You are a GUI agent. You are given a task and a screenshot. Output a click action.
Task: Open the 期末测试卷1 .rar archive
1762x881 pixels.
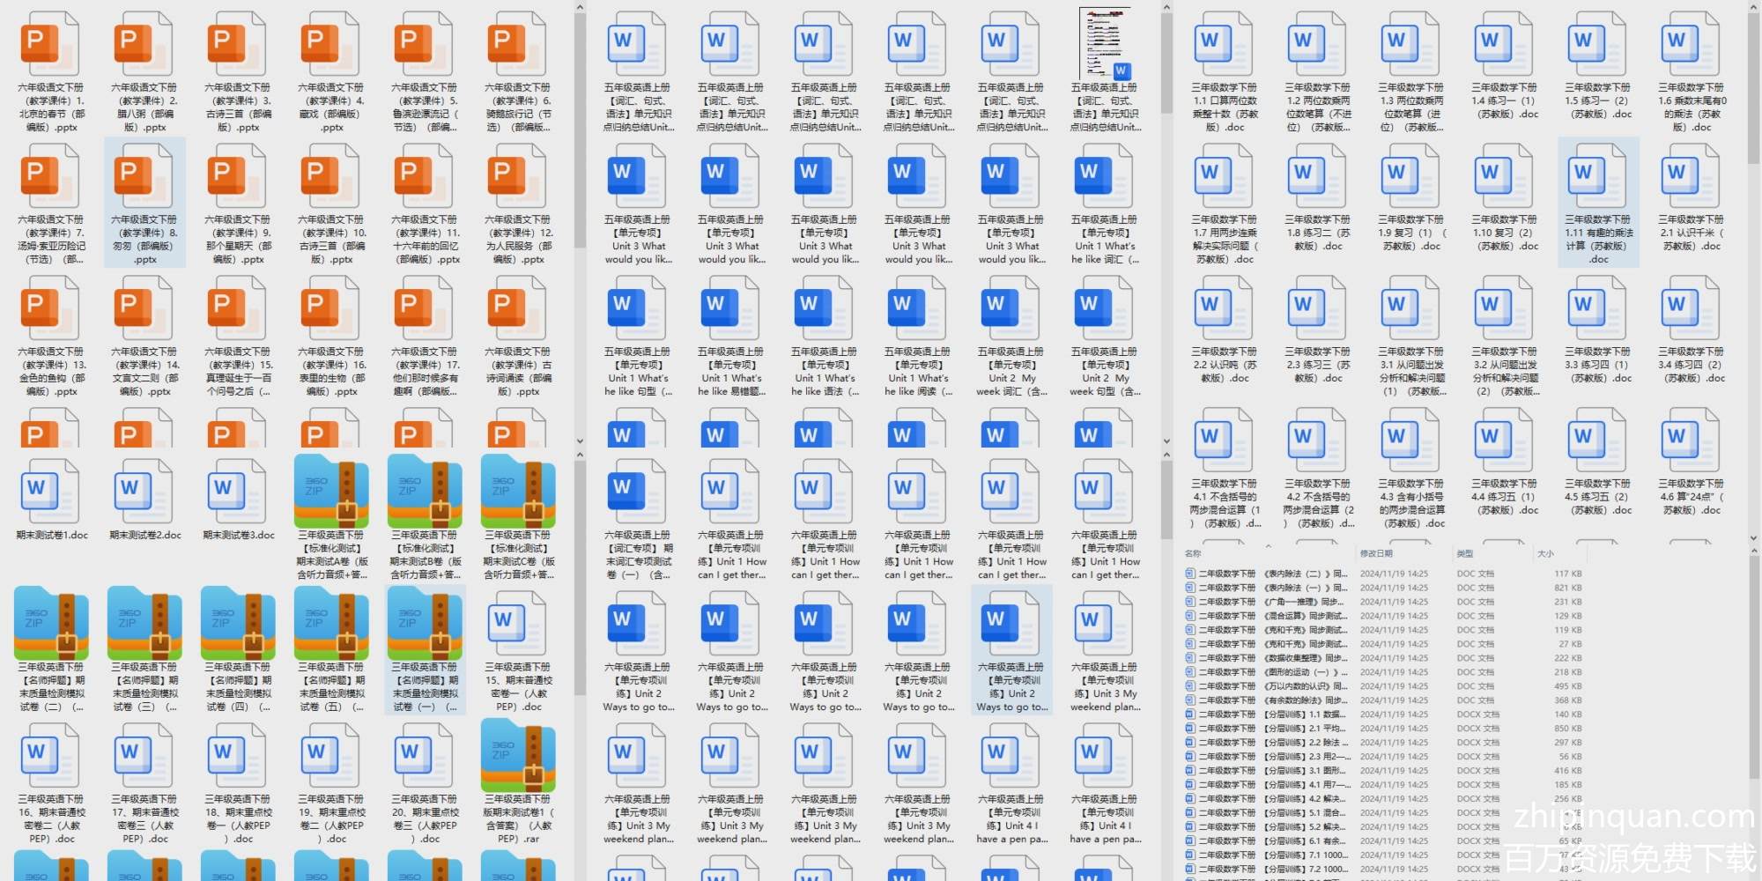[x=518, y=756]
